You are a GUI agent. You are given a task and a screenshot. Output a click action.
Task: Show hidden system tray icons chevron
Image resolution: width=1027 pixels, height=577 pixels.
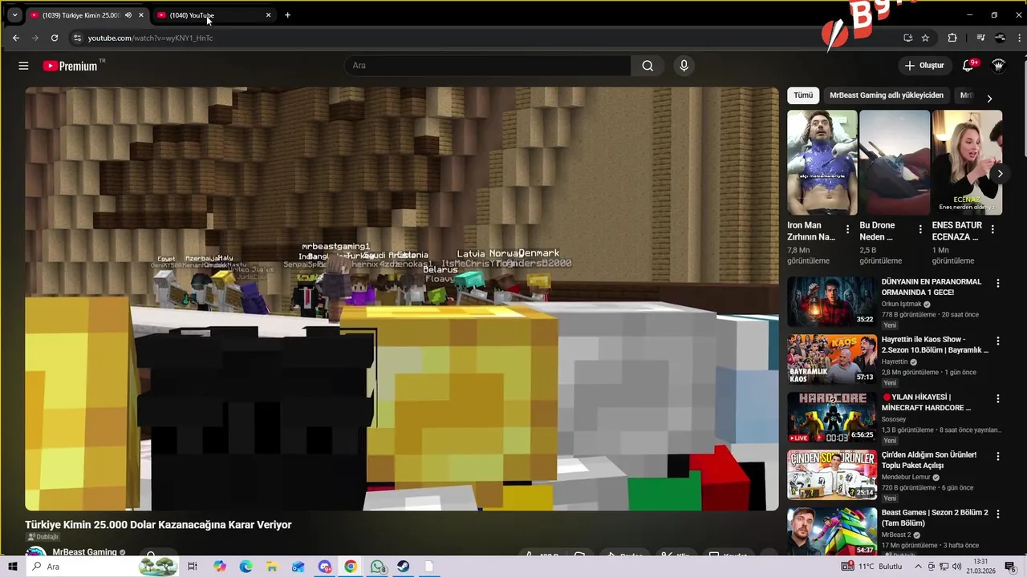tap(918, 567)
